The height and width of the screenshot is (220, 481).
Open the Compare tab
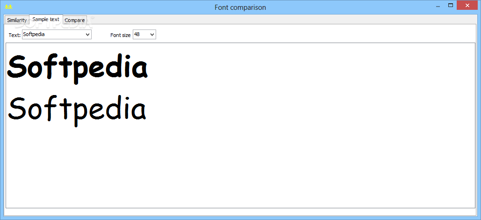click(75, 20)
